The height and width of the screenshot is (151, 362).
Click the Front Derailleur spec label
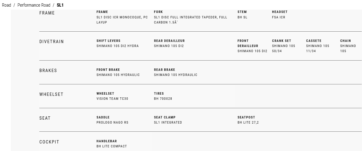click(x=248, y=43)
